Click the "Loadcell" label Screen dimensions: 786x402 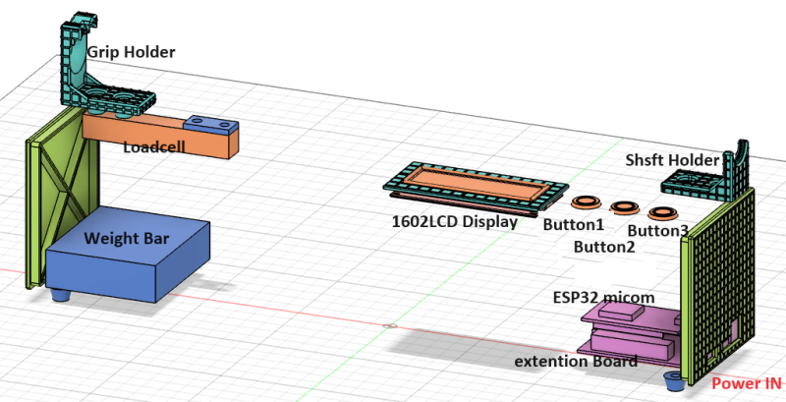[x=154, y=147]
